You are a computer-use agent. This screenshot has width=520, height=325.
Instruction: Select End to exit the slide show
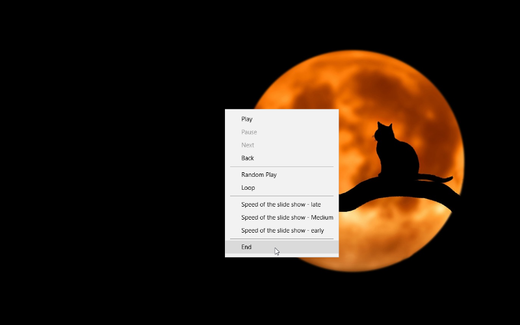(x=246, y=247)
